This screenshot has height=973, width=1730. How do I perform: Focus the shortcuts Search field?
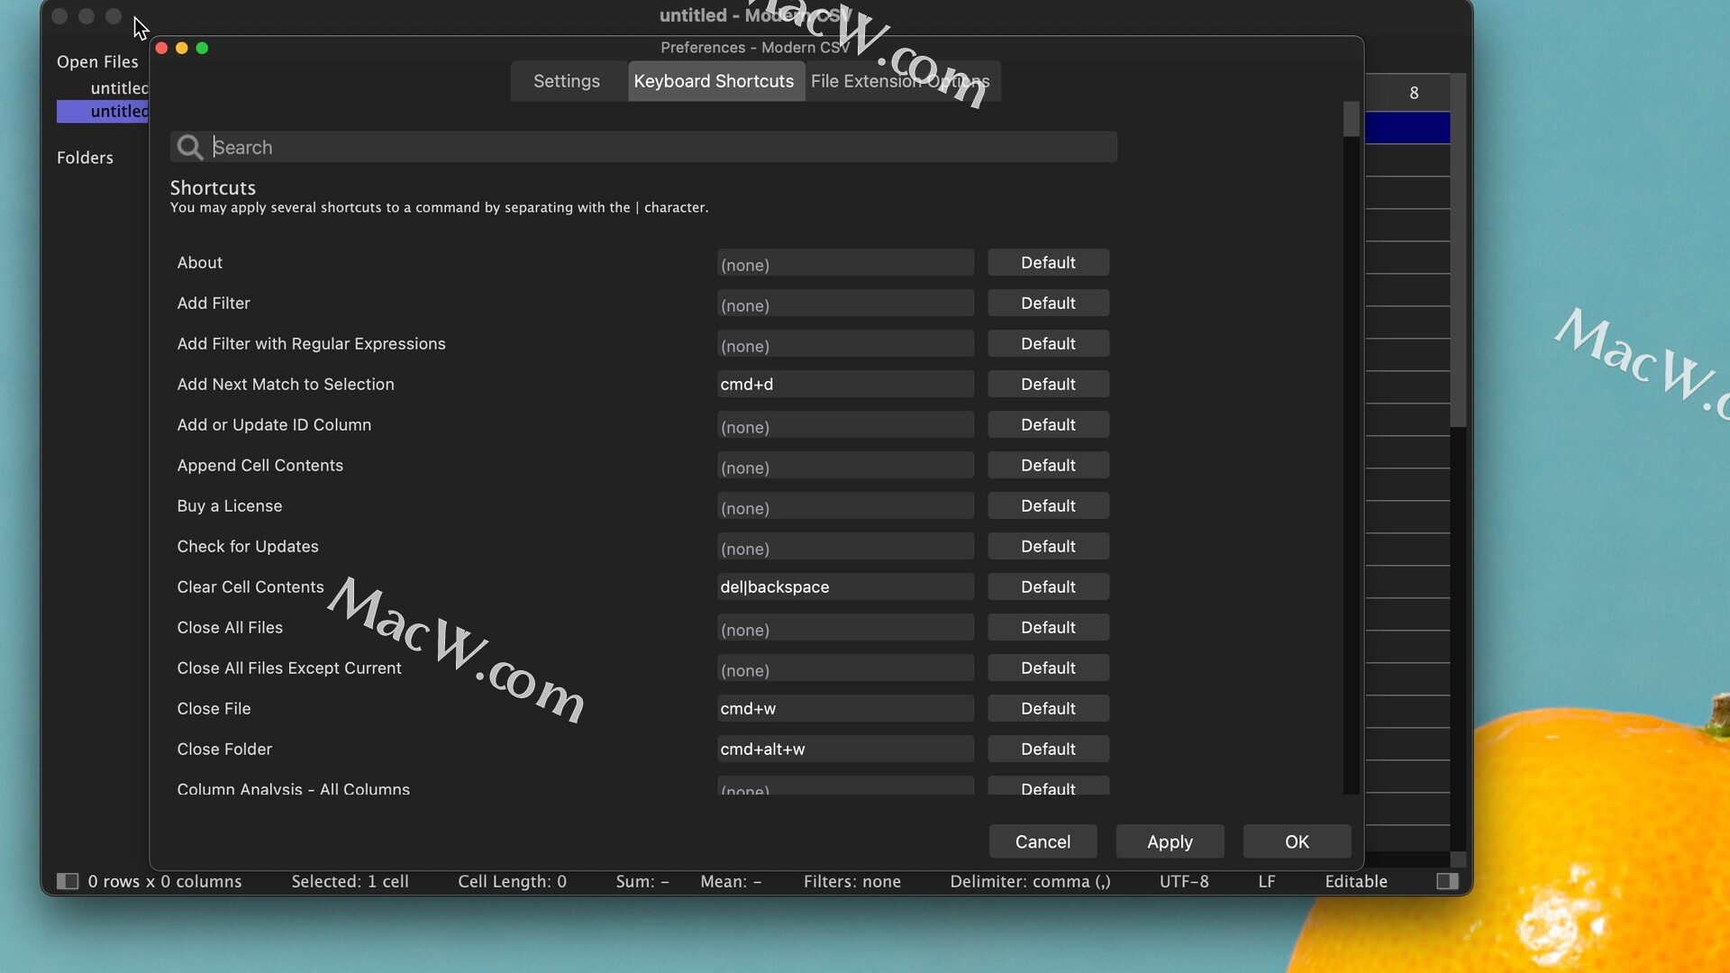click(643, 147)
